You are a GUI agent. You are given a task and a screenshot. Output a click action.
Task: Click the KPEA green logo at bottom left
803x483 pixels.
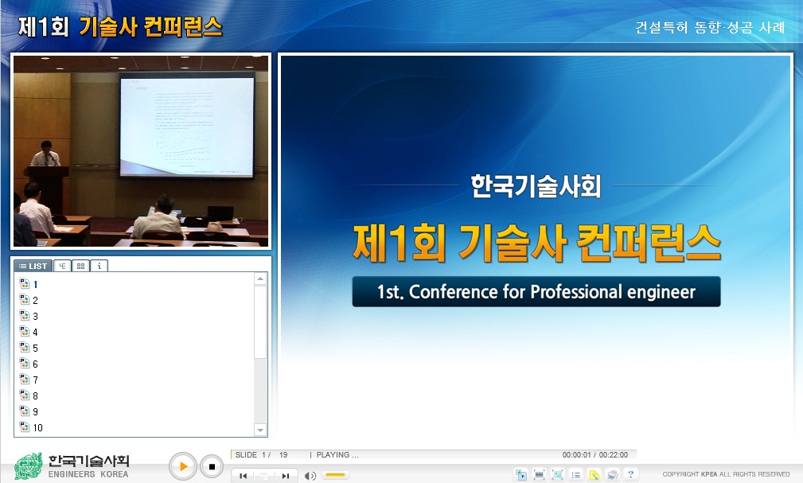click(x=28, y=465)
